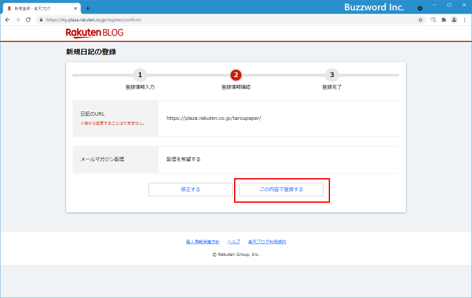The height and width of the screenshot is (298, 472).
Task: Click the 日記のURL label
Action: pos(93,114)
